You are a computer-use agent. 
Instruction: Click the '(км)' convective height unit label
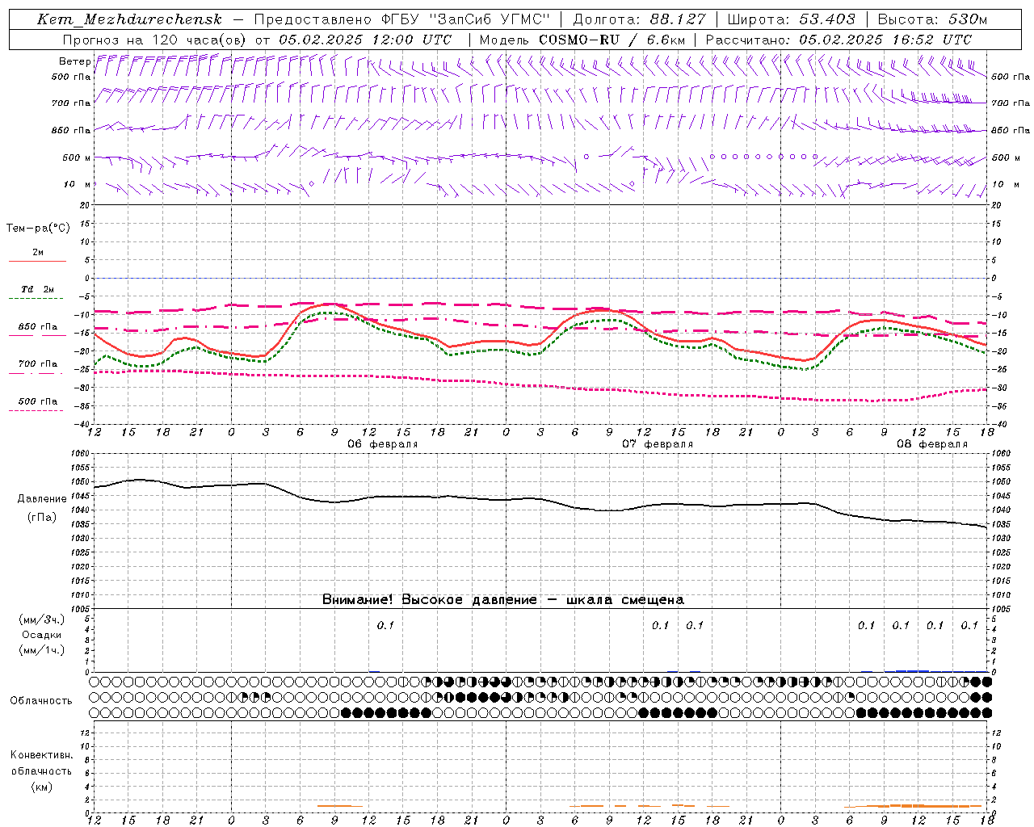tap(42, 787)
